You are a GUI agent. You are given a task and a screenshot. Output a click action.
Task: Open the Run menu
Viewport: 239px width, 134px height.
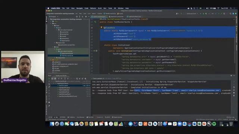pyautogui.click(x=105, y=8)
